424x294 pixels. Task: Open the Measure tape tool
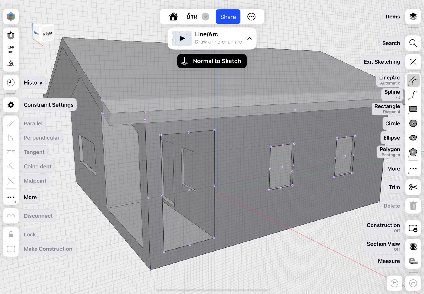pyautogui.click(x=413, y=261)
